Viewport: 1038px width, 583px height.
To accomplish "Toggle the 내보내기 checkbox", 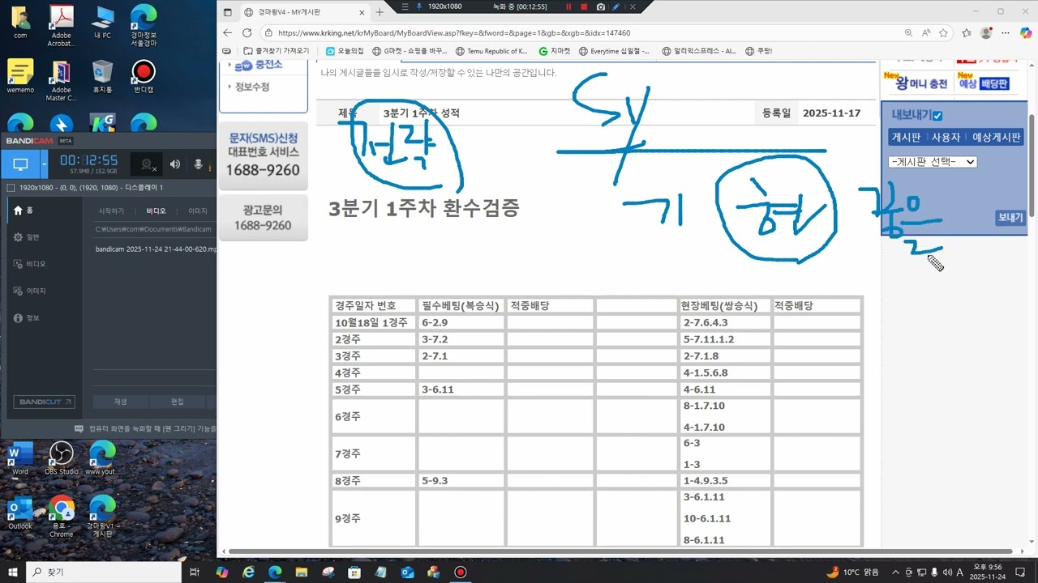I will pos(937,116).
